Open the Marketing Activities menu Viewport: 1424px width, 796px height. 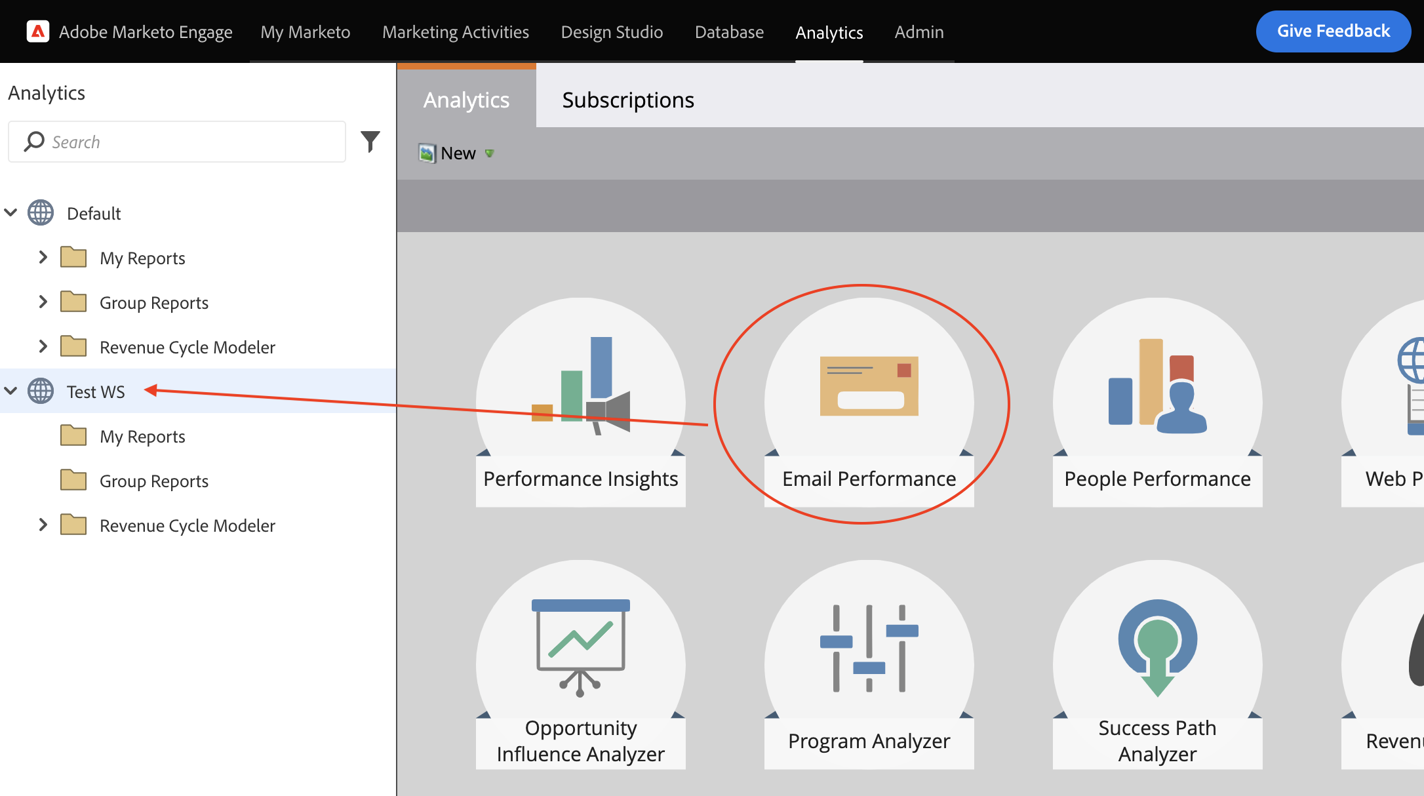tap(455, 31)
